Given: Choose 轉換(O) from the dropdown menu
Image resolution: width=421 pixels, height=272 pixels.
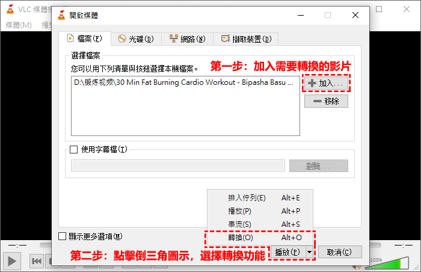Looking at the screenshot, I should pos(241,237).
